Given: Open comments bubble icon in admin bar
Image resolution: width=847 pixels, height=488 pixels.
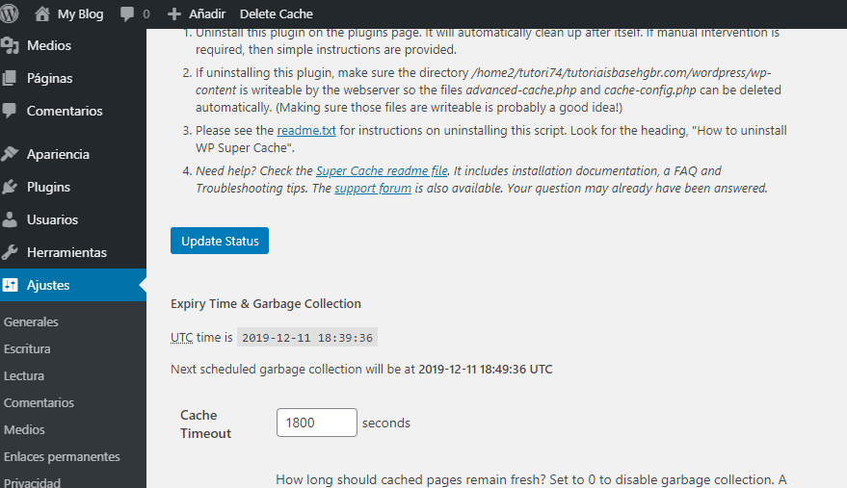Looking at the screenshot, I should click(x=127, y=14).
